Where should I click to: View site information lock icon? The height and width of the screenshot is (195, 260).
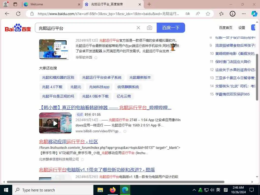point(32,14)
